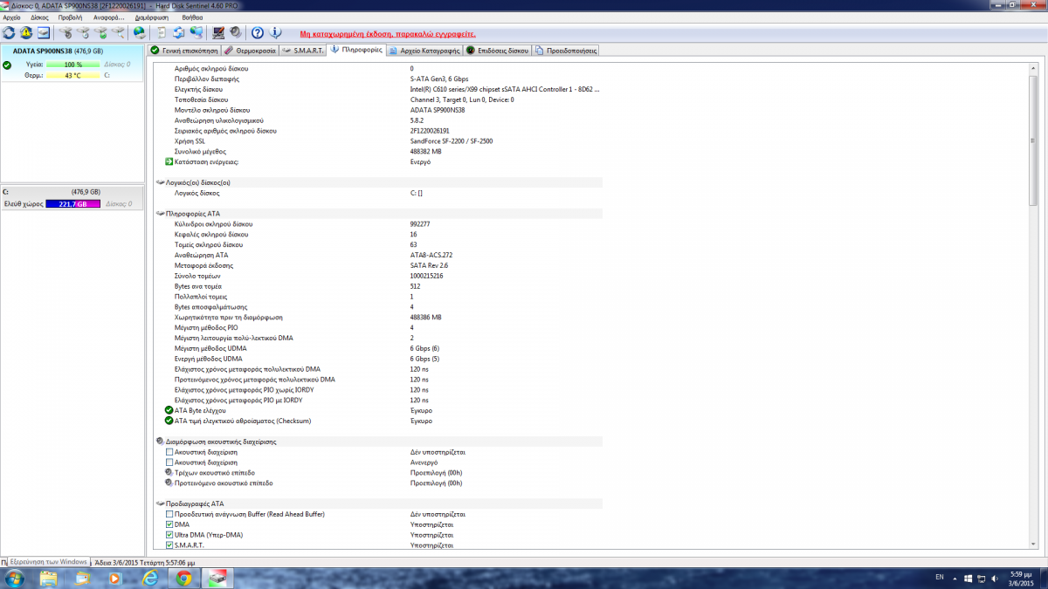Viewport: 1048px width, 589px height.
Task: Toggle Ακουστική διαχείριση checkbox marked Ανενεργό
Action: [169, 462]
